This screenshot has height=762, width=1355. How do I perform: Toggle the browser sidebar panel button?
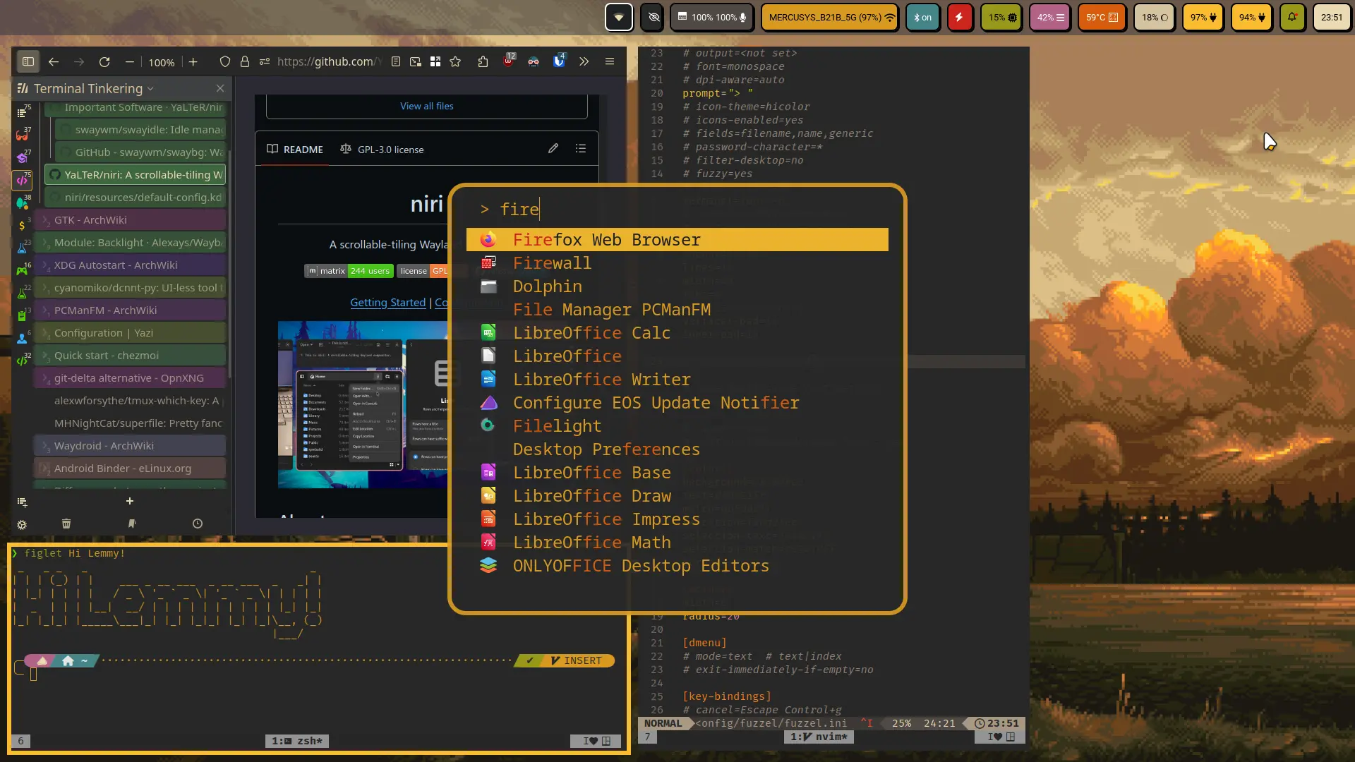pos(28,62)
